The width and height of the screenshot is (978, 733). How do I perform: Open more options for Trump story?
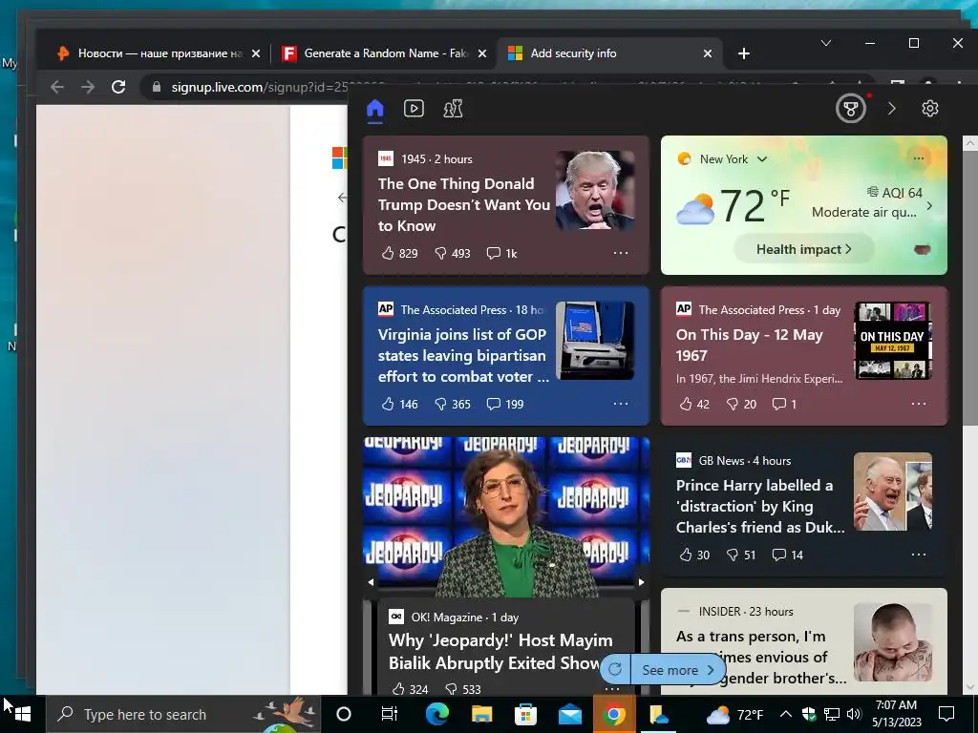[621, 253]
